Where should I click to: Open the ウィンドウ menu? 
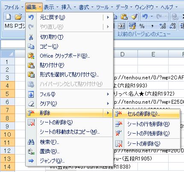coord(146,7)
